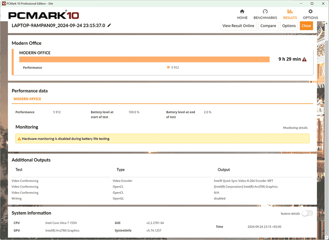Click the Performance score 5 912 in Performance data
The width and height of the screenshot is (329, 240).
(x=57, y=112)
